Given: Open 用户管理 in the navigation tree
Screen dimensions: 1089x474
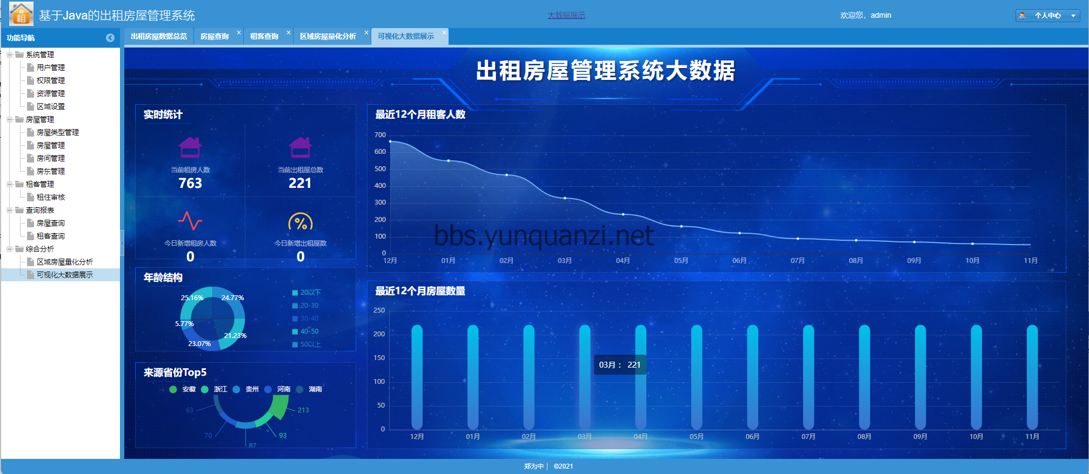Looking at the screenshot, I should [x=50, y=67].
